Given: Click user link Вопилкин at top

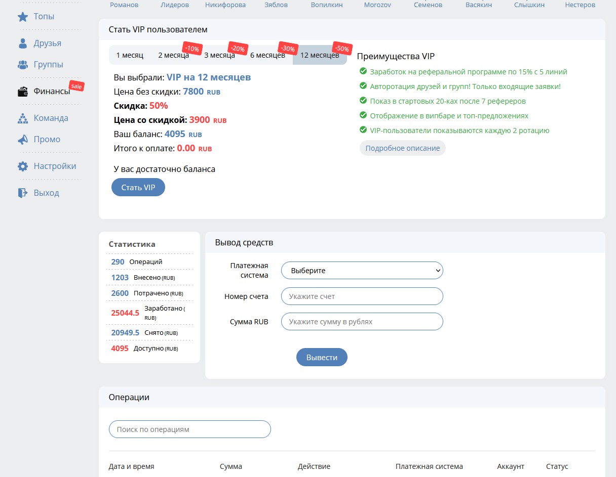Looking at the screenshot, I should pos(327,5).
